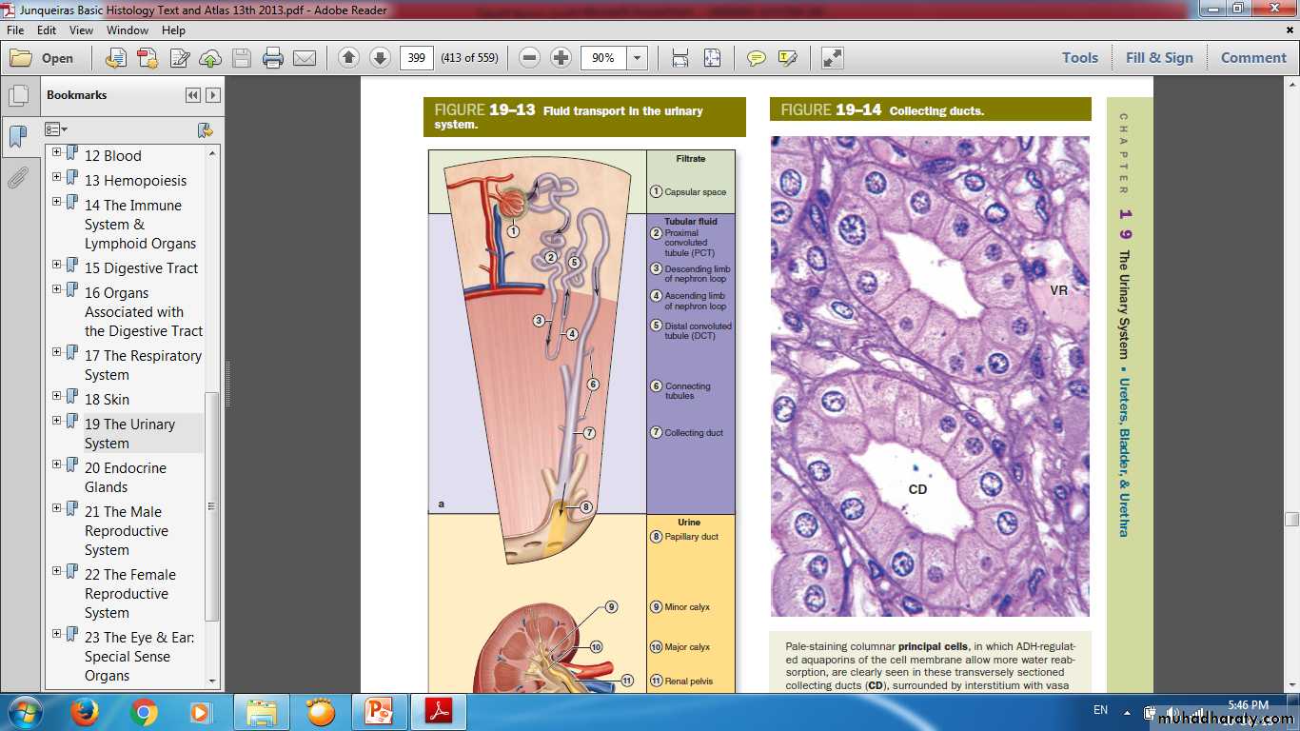Viewport: 1300px width, 731px height.
Task: Go to previous page with up arrow
Action: click(348, 58)
